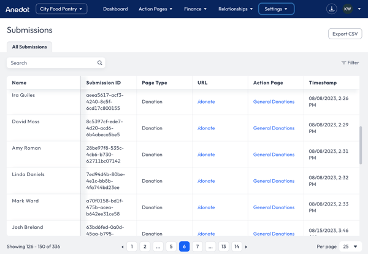The width and height of the screenshot is (368, 254).
Task: Click the Export CSV button
Action: [345, 34]
